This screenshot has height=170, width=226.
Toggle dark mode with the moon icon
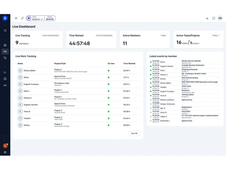click(x=207, y=18)
